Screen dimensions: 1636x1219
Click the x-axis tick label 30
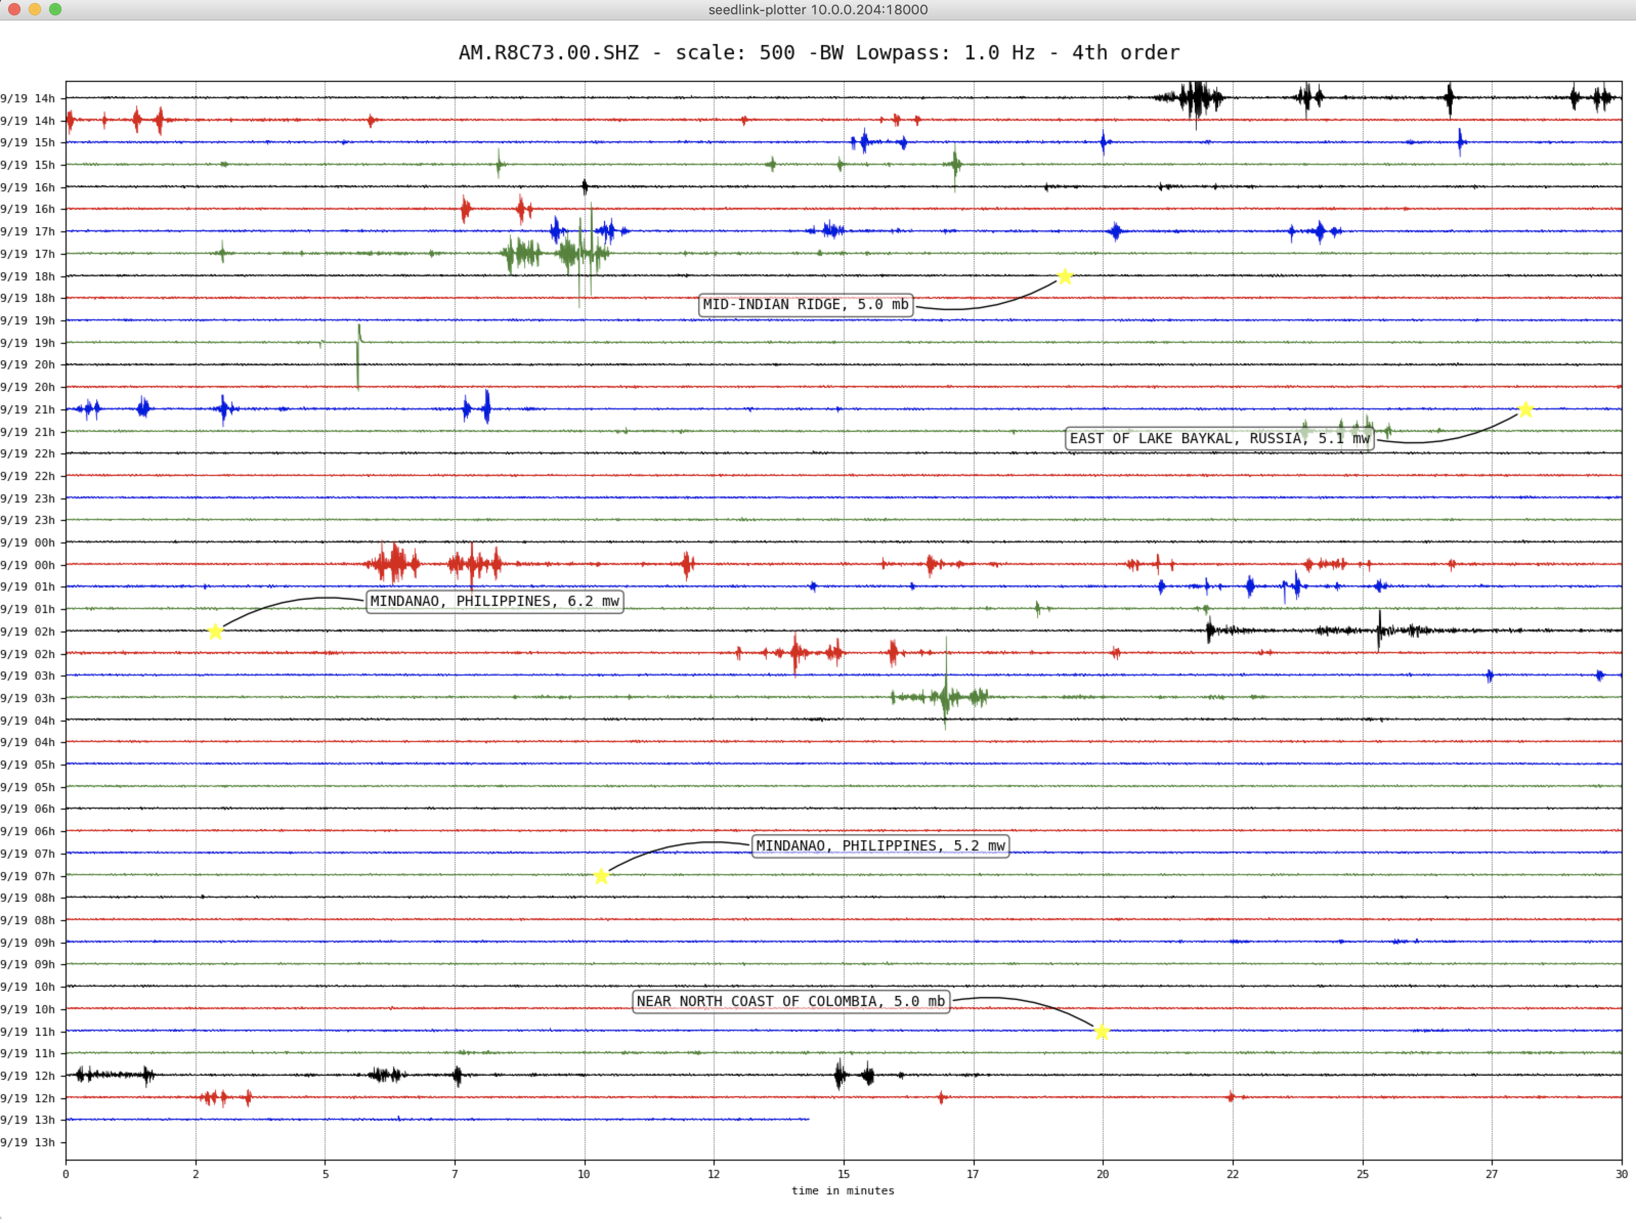(1621, 1174)
